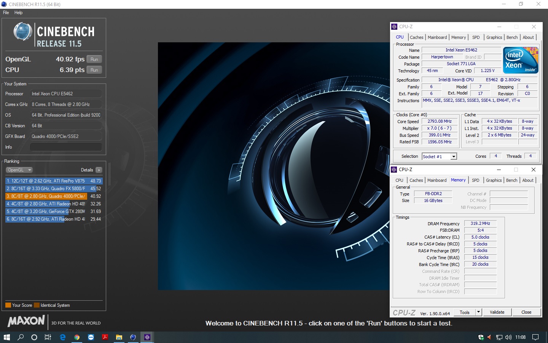The width and height of the screenshot is (548, 343).
Task: Open the Action Center notifications icon
Action: click(x=535, y=337)
